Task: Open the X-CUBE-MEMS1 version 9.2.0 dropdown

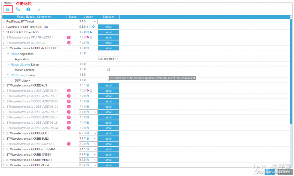Action: (88, 160)
